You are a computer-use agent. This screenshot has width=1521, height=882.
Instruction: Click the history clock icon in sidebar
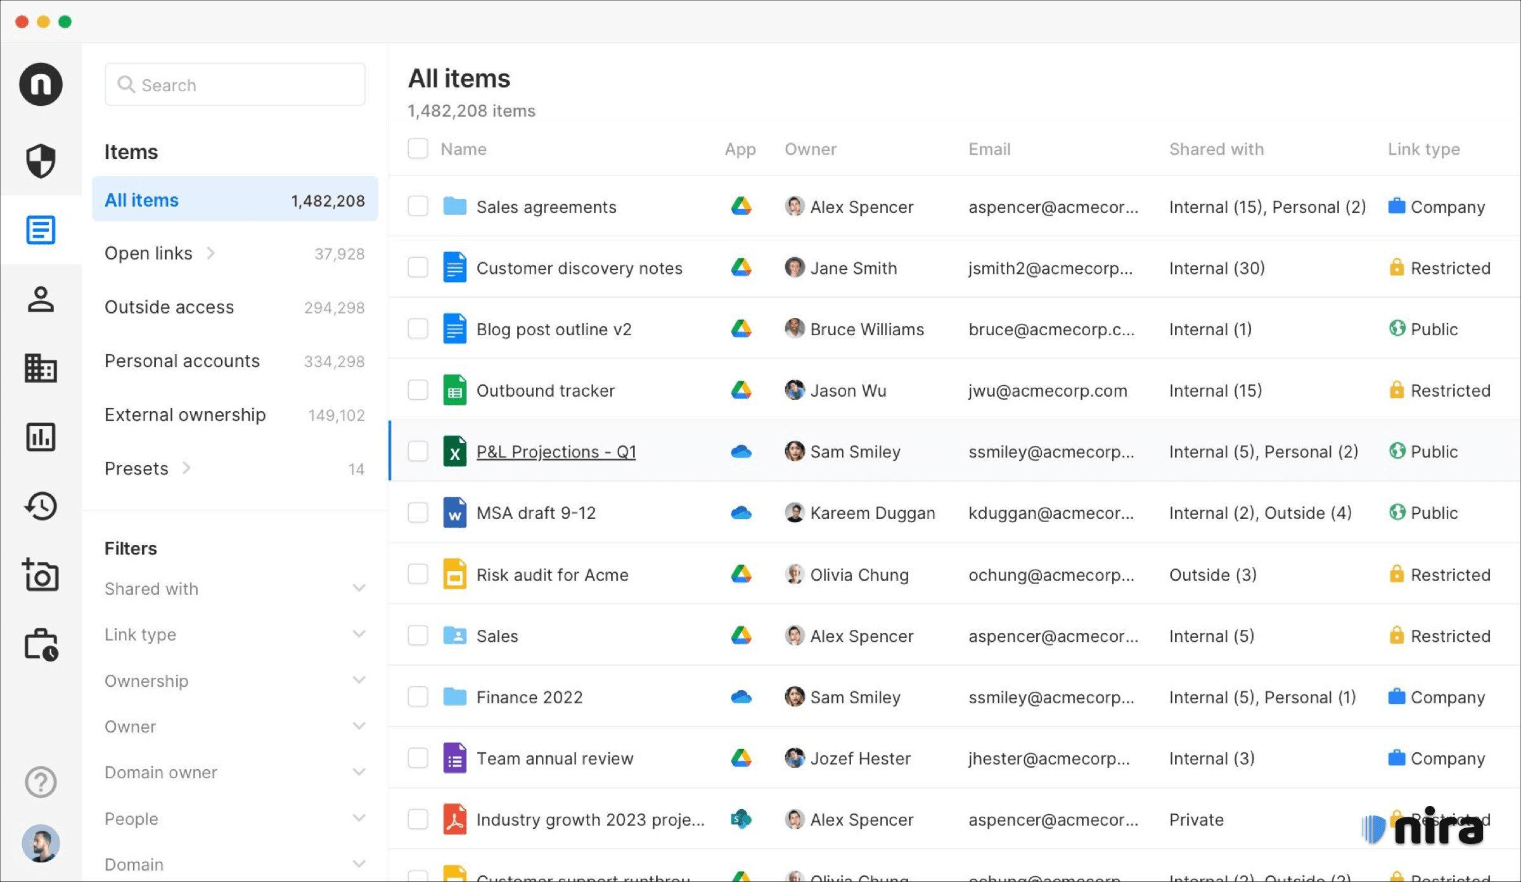(x=41, y=506)
